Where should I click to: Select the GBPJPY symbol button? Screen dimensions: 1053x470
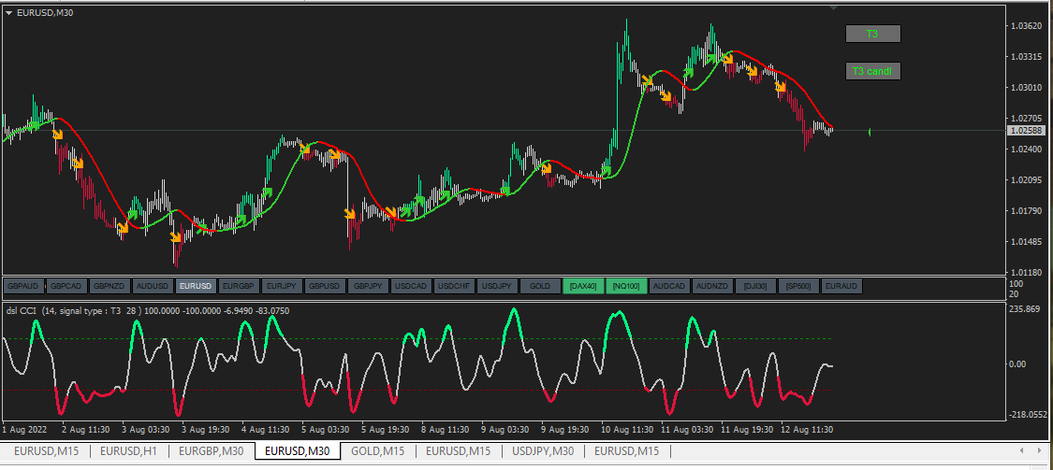point(368,286)
